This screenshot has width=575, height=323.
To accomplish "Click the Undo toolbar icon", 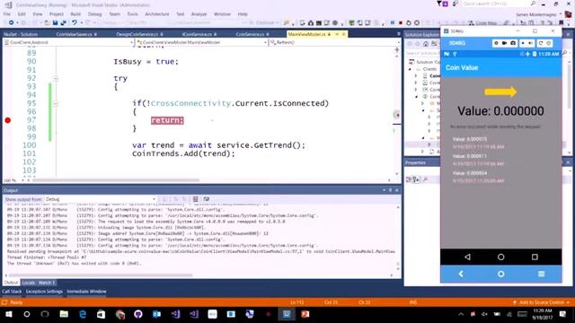I will [74, 22].
